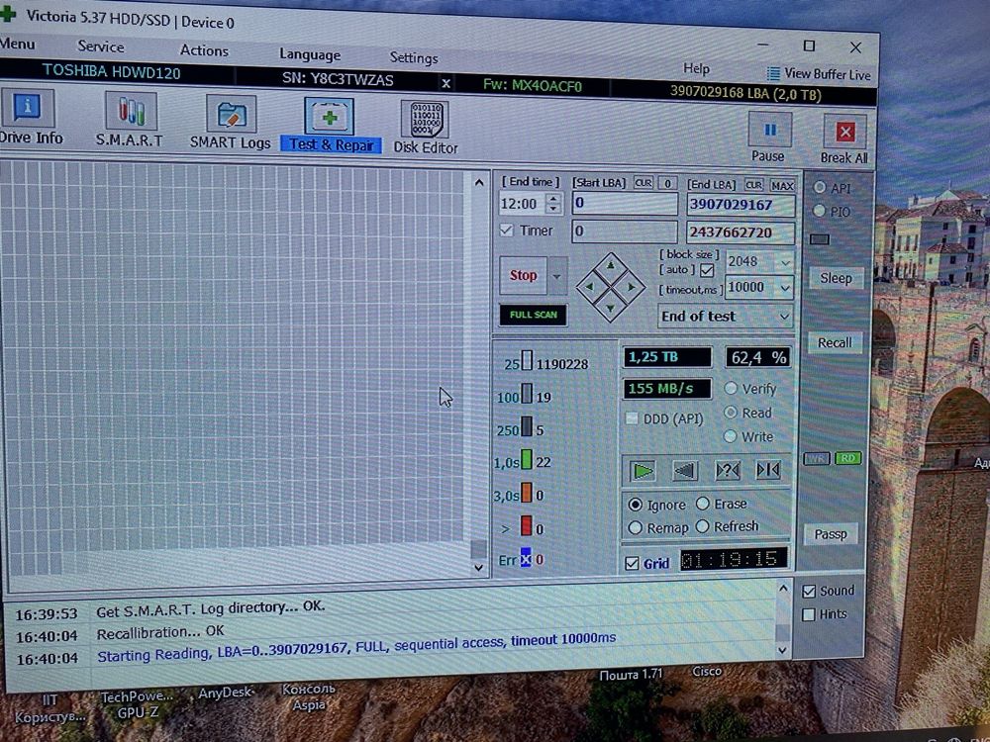The height and width of the screenshot is (742, 990).
Task: Open the Drive Info panel
Action: pos(29,118)
